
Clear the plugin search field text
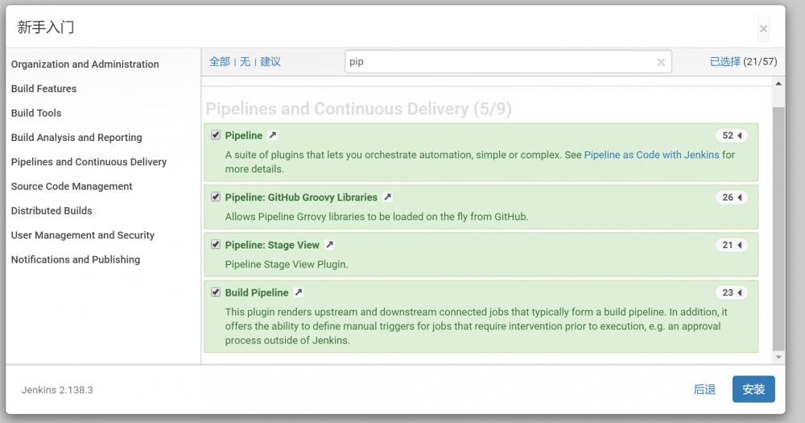(x=661, y=62)
